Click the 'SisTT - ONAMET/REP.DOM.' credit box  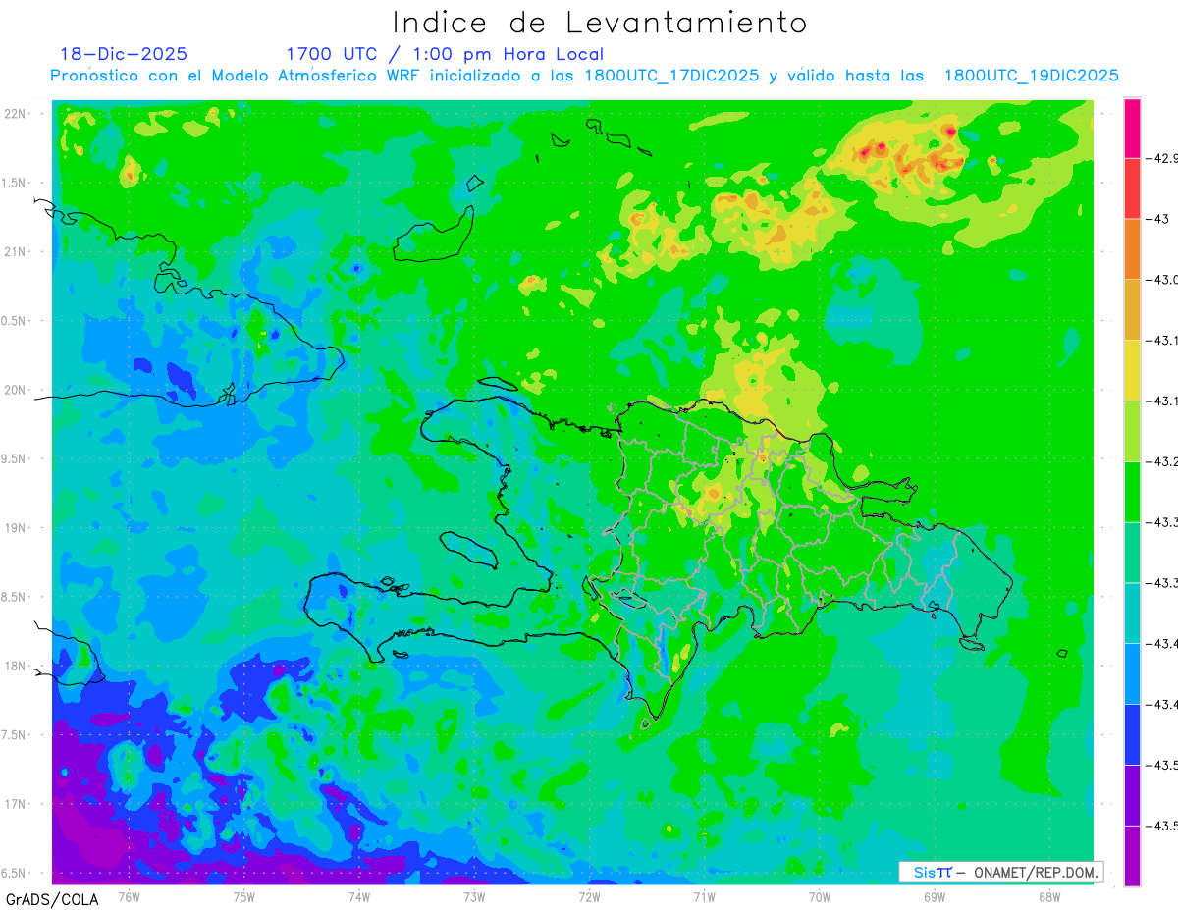(1001, 872)
